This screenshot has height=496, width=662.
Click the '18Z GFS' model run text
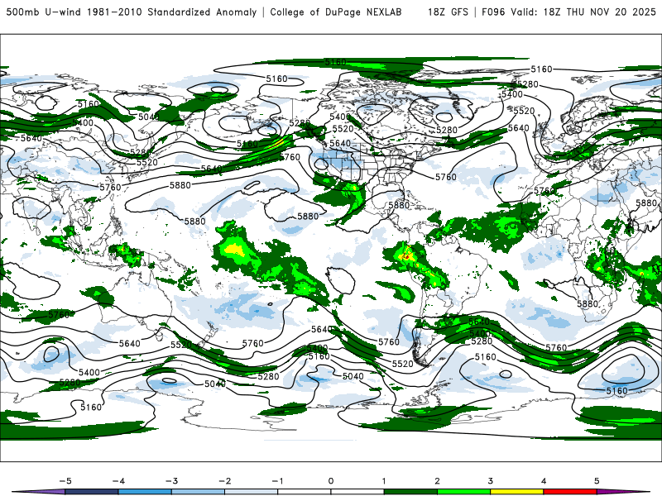pyautogui.click(x=448, y=12)
